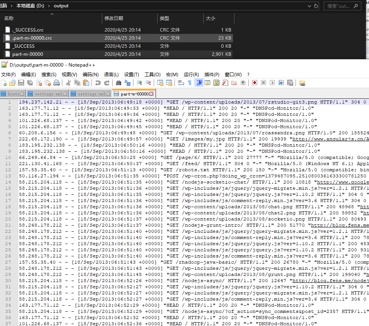
Task: Open the 工具(O) menu
Action: [153, 75]
